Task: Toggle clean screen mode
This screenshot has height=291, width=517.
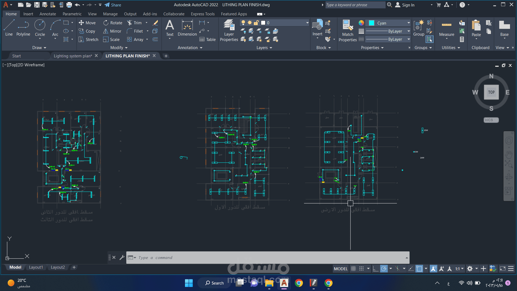Action: [x=502, y=269]
